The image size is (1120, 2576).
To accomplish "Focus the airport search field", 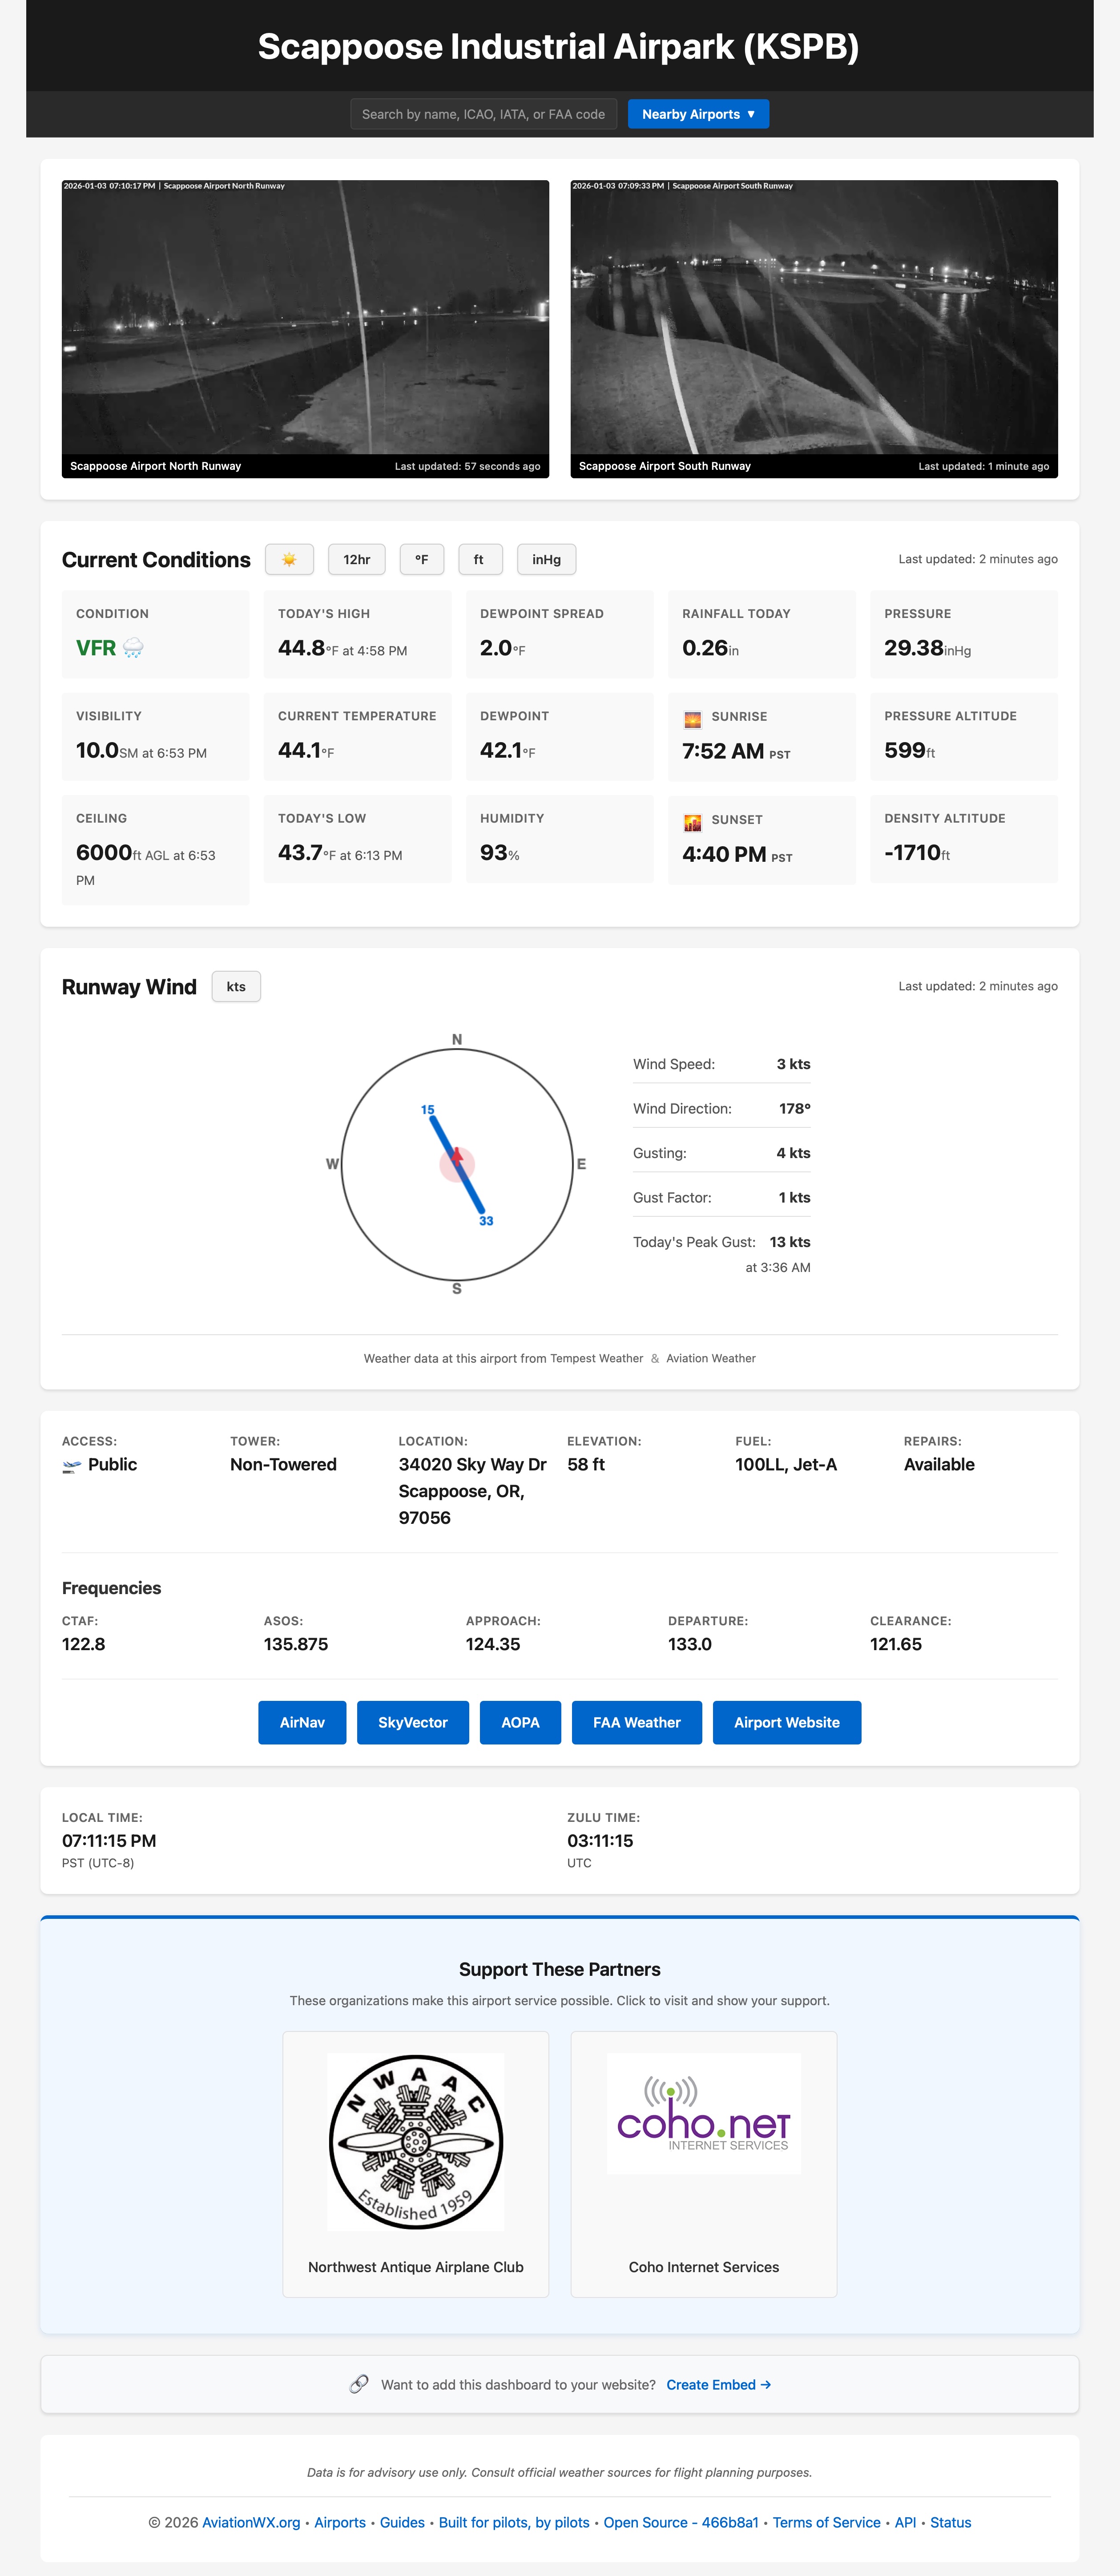I will point(483,114).
